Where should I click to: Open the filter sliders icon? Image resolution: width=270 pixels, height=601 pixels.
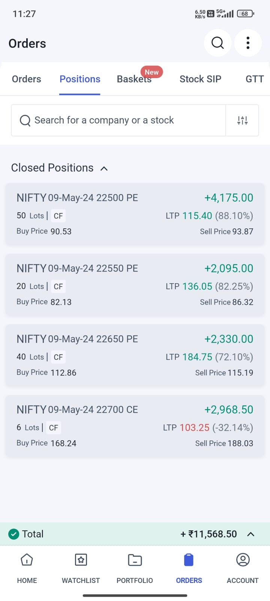[242, 120]
